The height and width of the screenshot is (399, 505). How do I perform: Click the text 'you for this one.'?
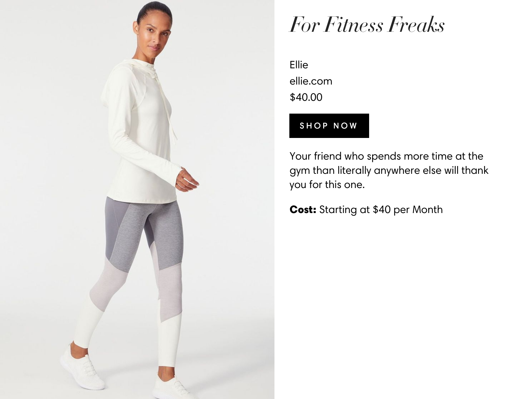tap(327, 185)
